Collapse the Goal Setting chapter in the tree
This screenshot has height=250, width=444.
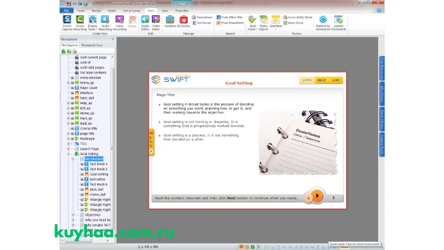[x=69, y=154]
